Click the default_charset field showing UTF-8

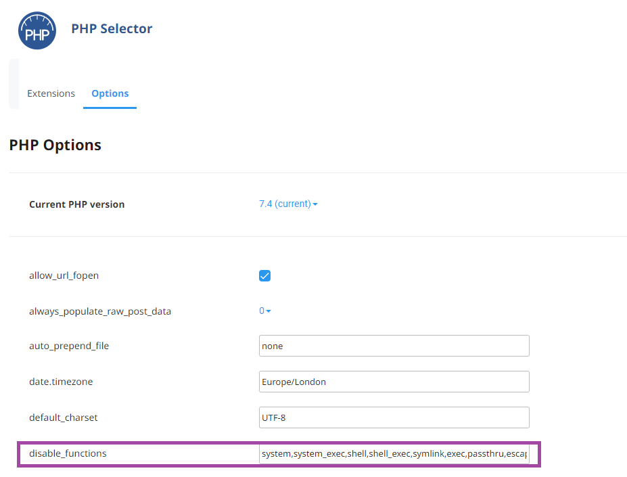tap(394, 417)
